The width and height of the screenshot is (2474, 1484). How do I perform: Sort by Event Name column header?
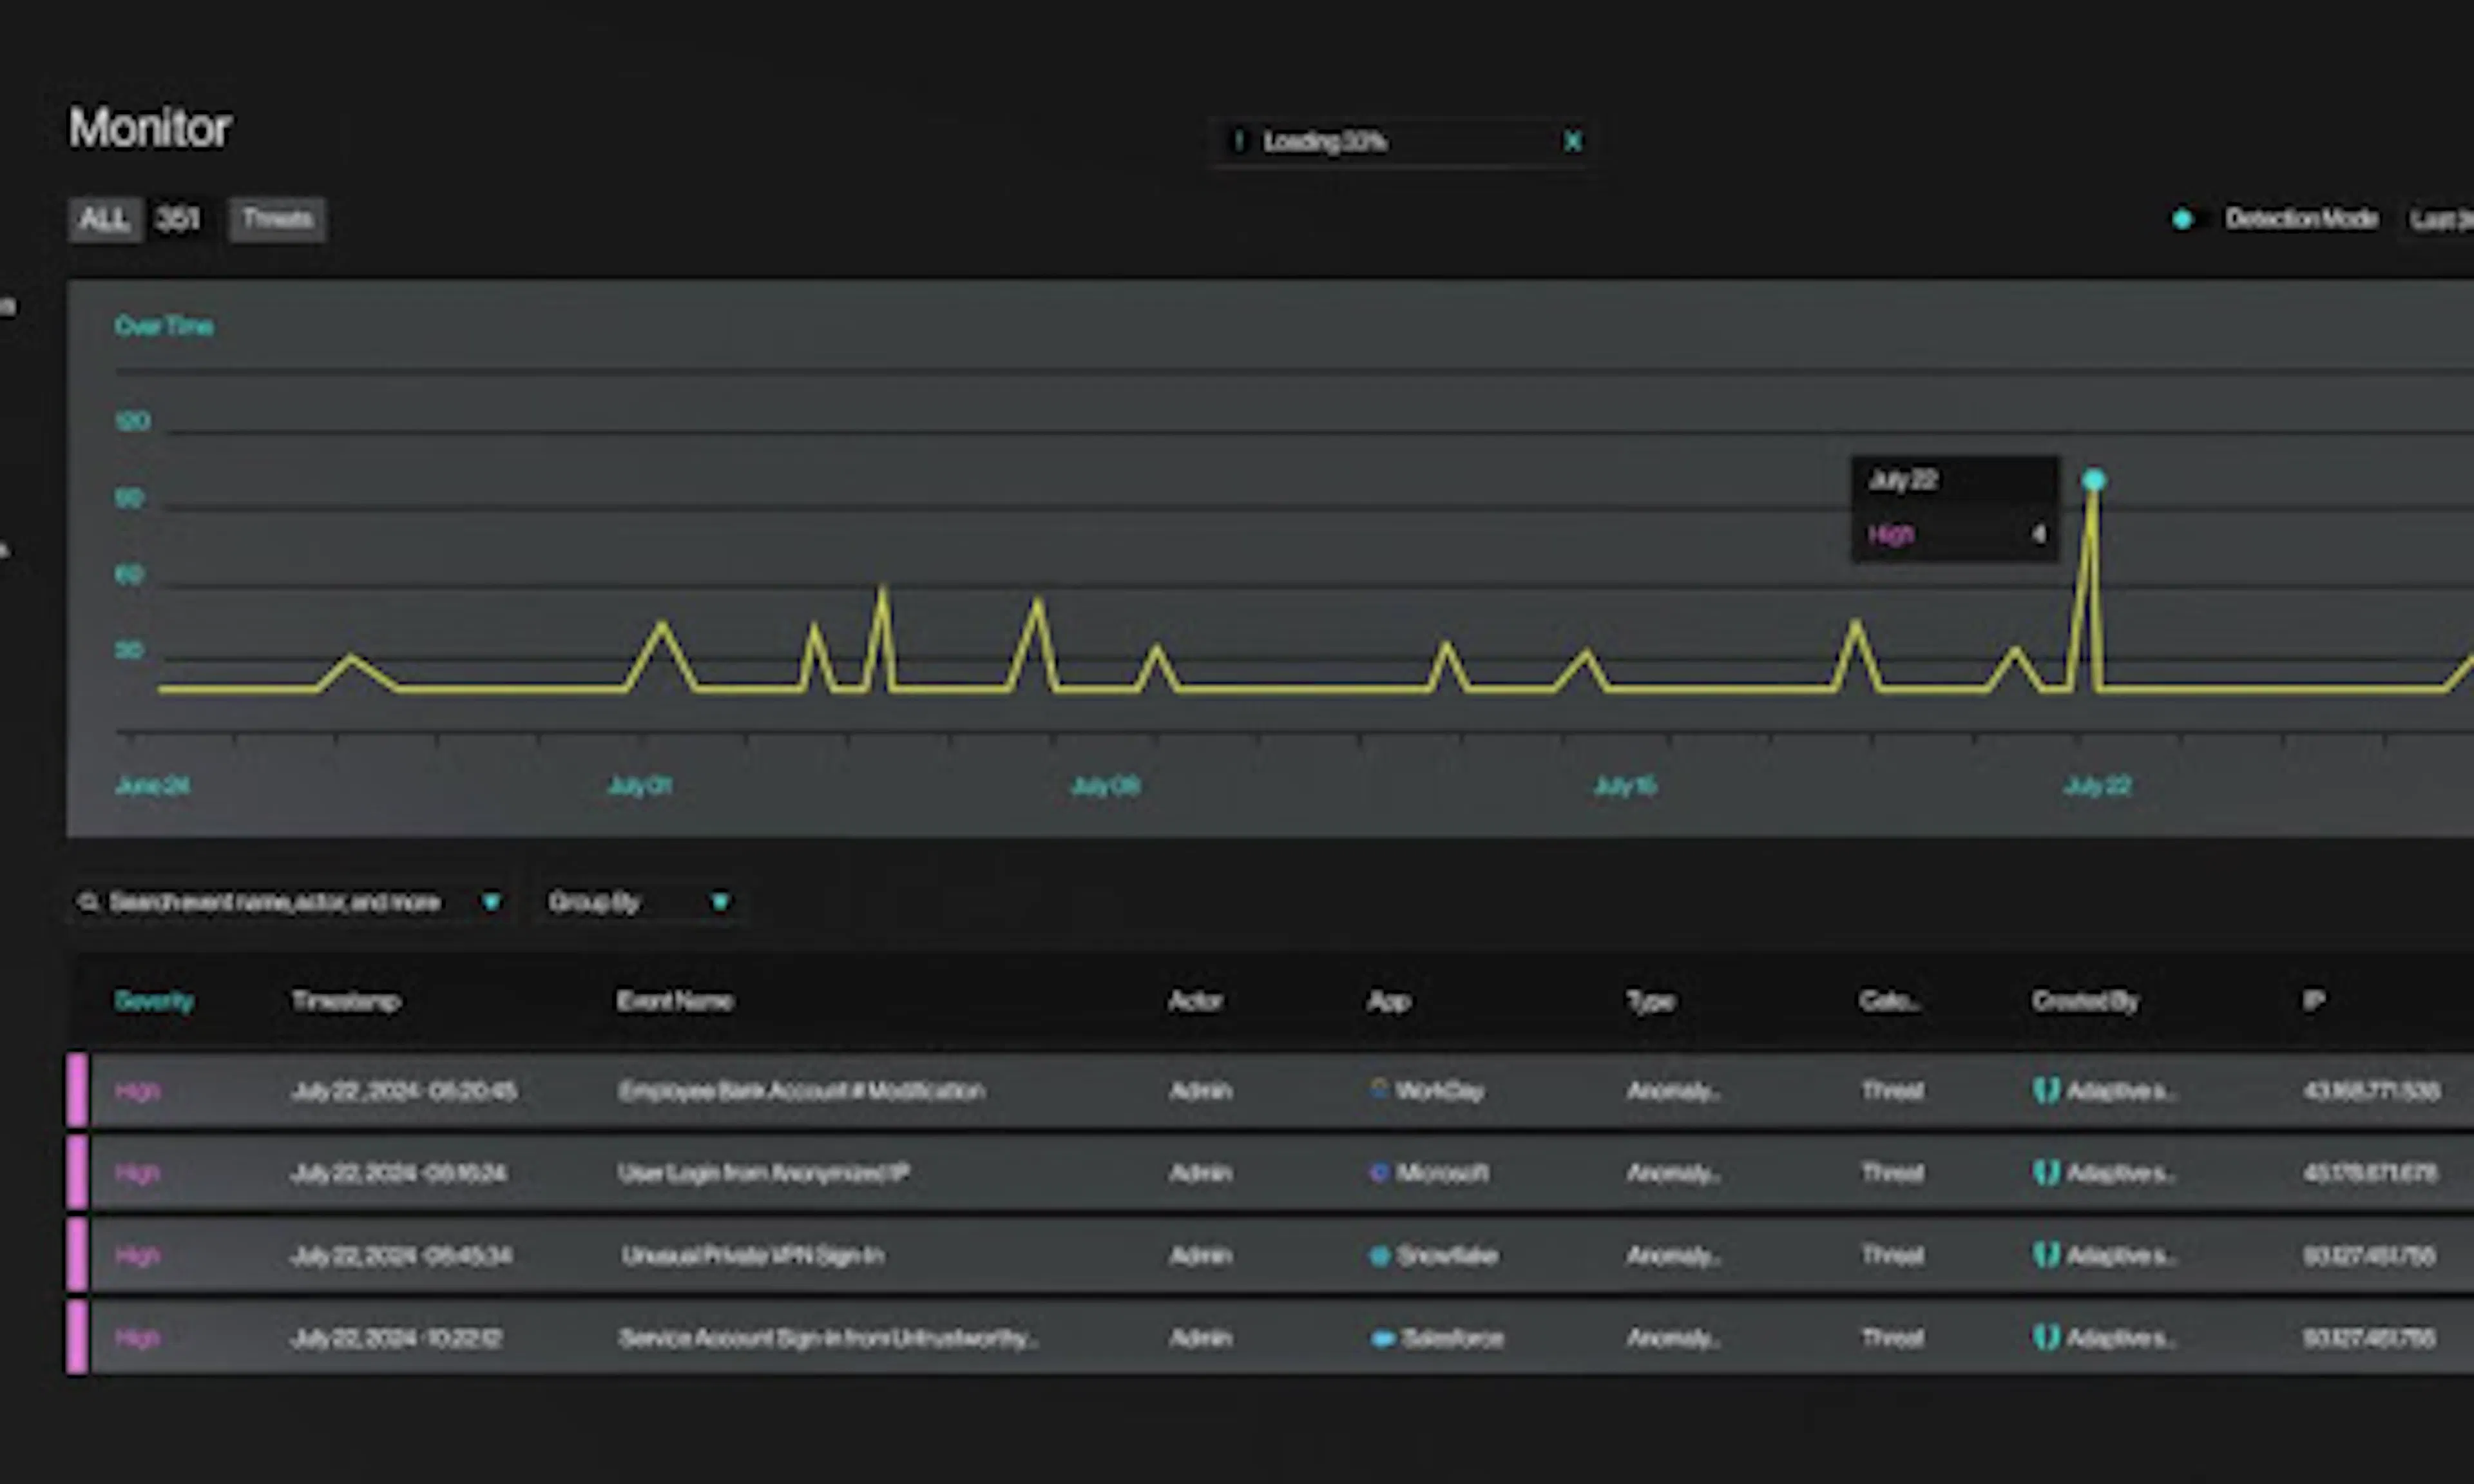click(675, 1001)
